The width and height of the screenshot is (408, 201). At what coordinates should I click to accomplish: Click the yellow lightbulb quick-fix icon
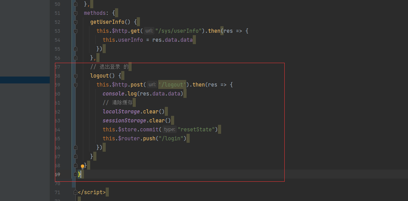(83, 167)
